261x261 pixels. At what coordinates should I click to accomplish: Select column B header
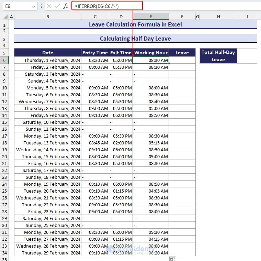[48, 17]
